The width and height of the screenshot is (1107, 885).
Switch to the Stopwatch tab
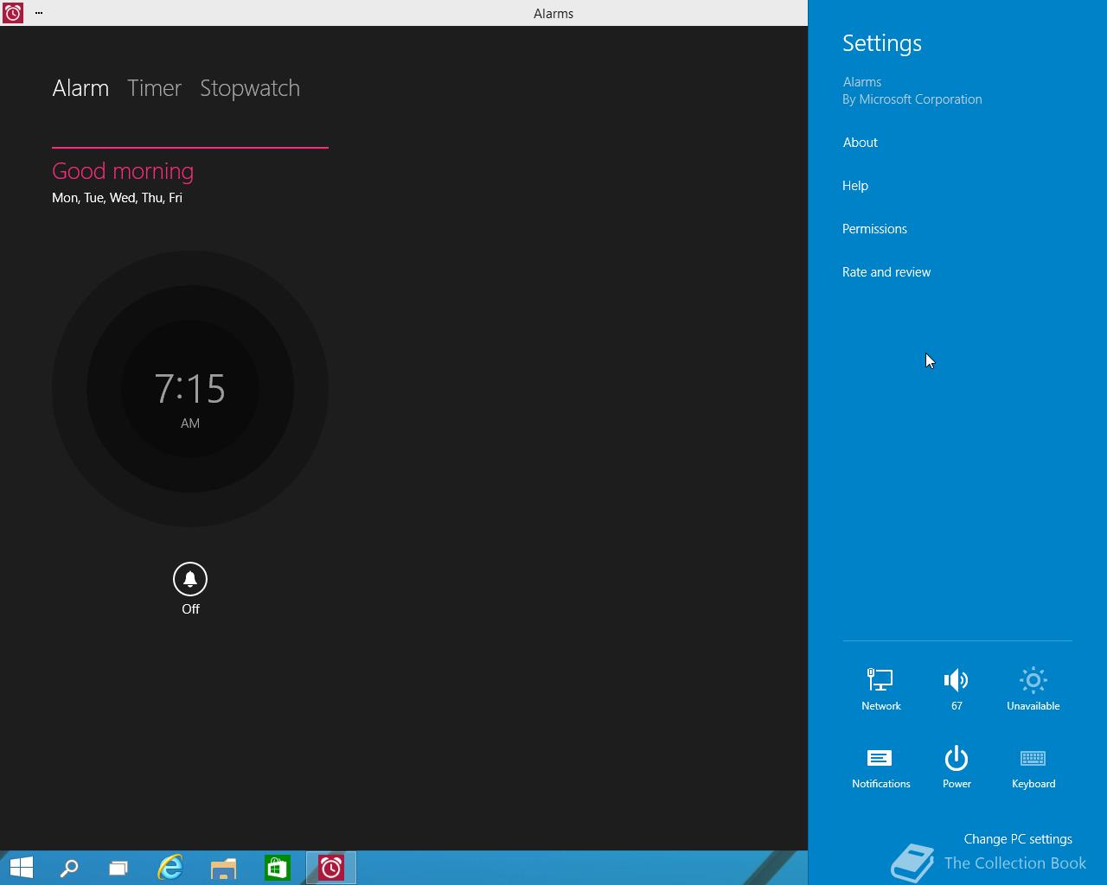click(250, 88)
